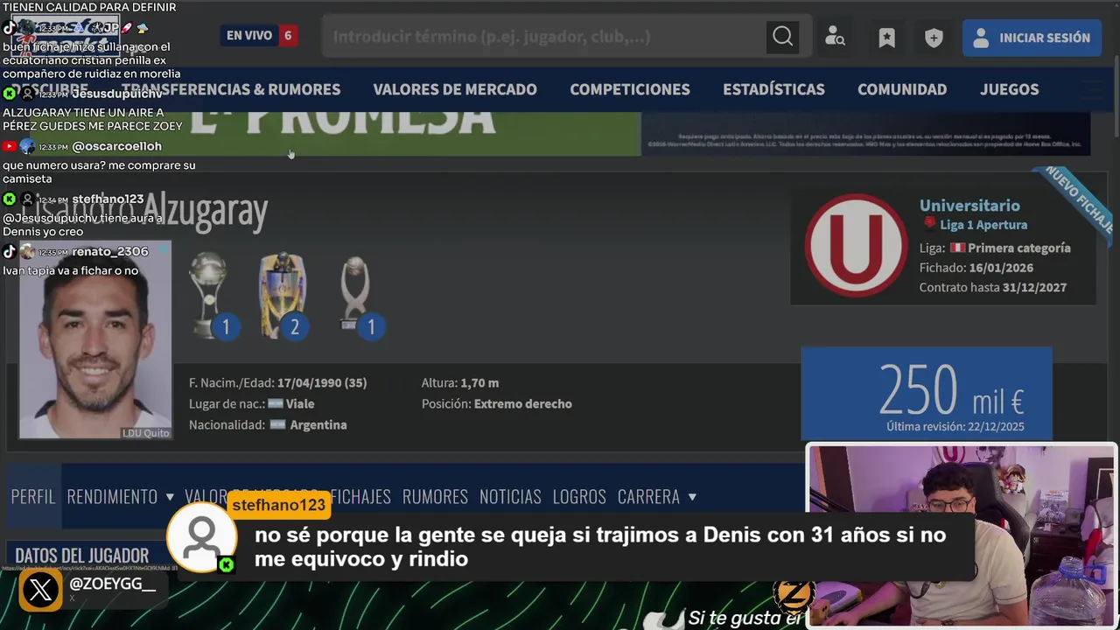Click the EN VIVO live badge
This screenshot has width=1120, height=630.
[260, 36]
